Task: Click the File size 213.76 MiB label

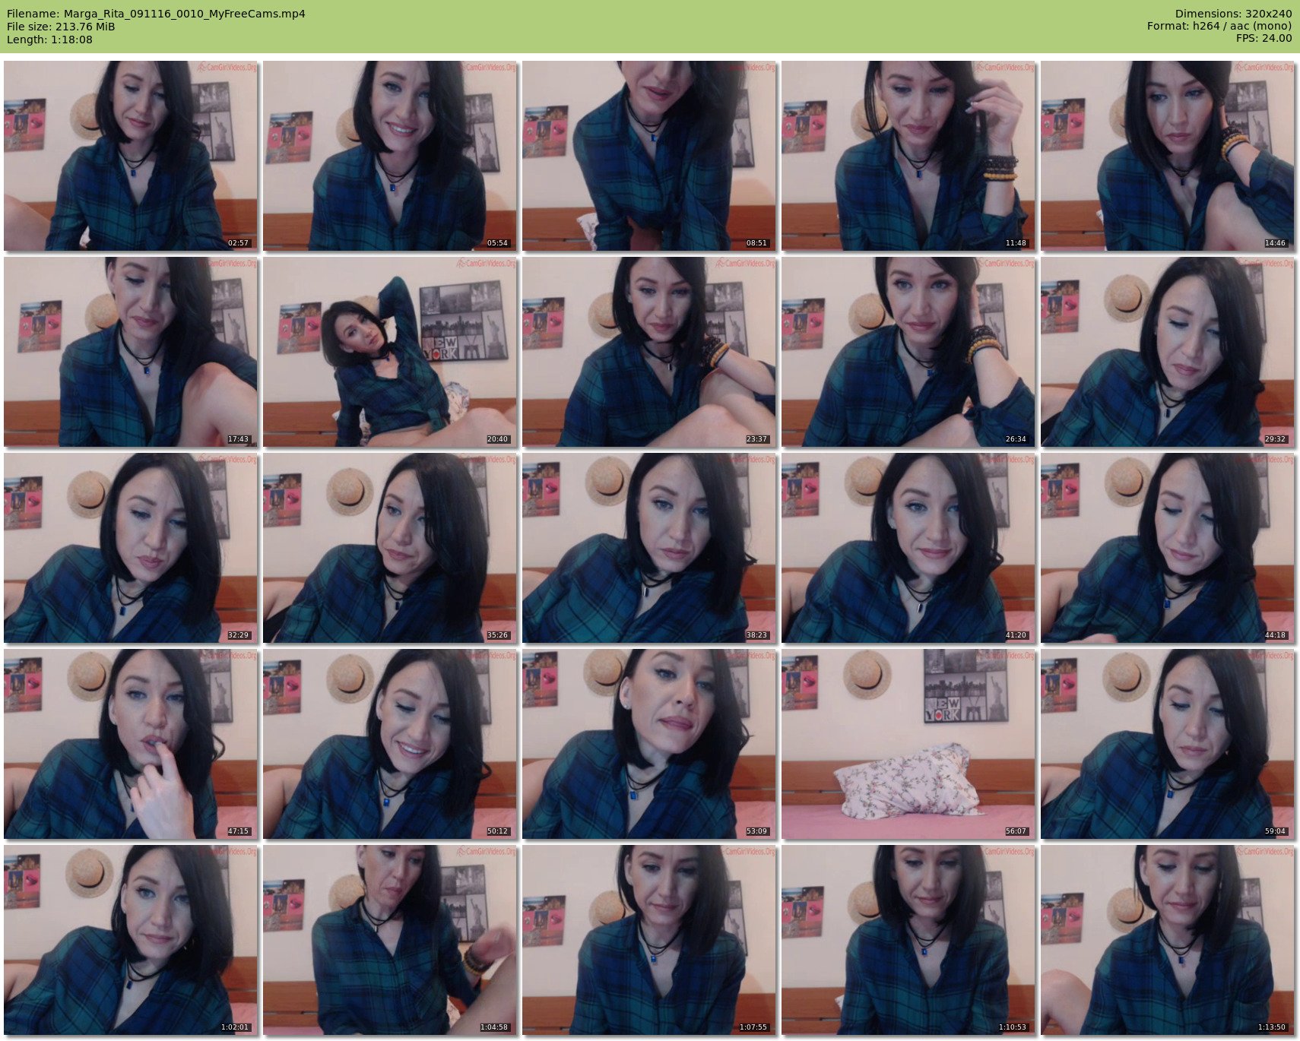Action: pyautogui.click(x=61, y=27)
